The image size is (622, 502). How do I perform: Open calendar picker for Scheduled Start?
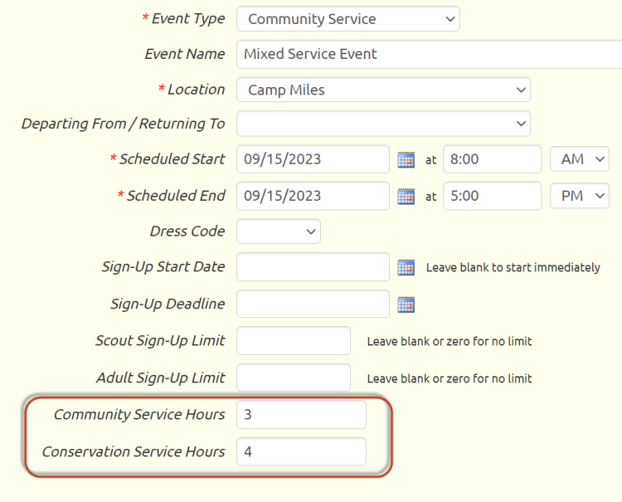(x=406, y=159)
